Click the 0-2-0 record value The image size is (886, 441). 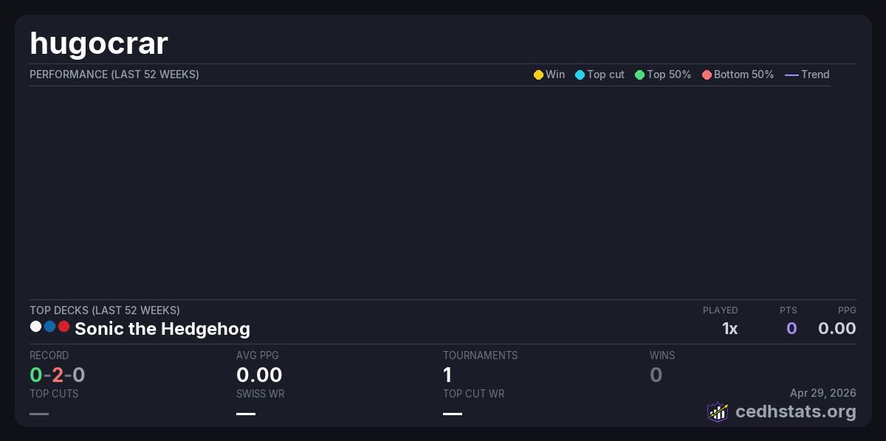tap(57, 375)
